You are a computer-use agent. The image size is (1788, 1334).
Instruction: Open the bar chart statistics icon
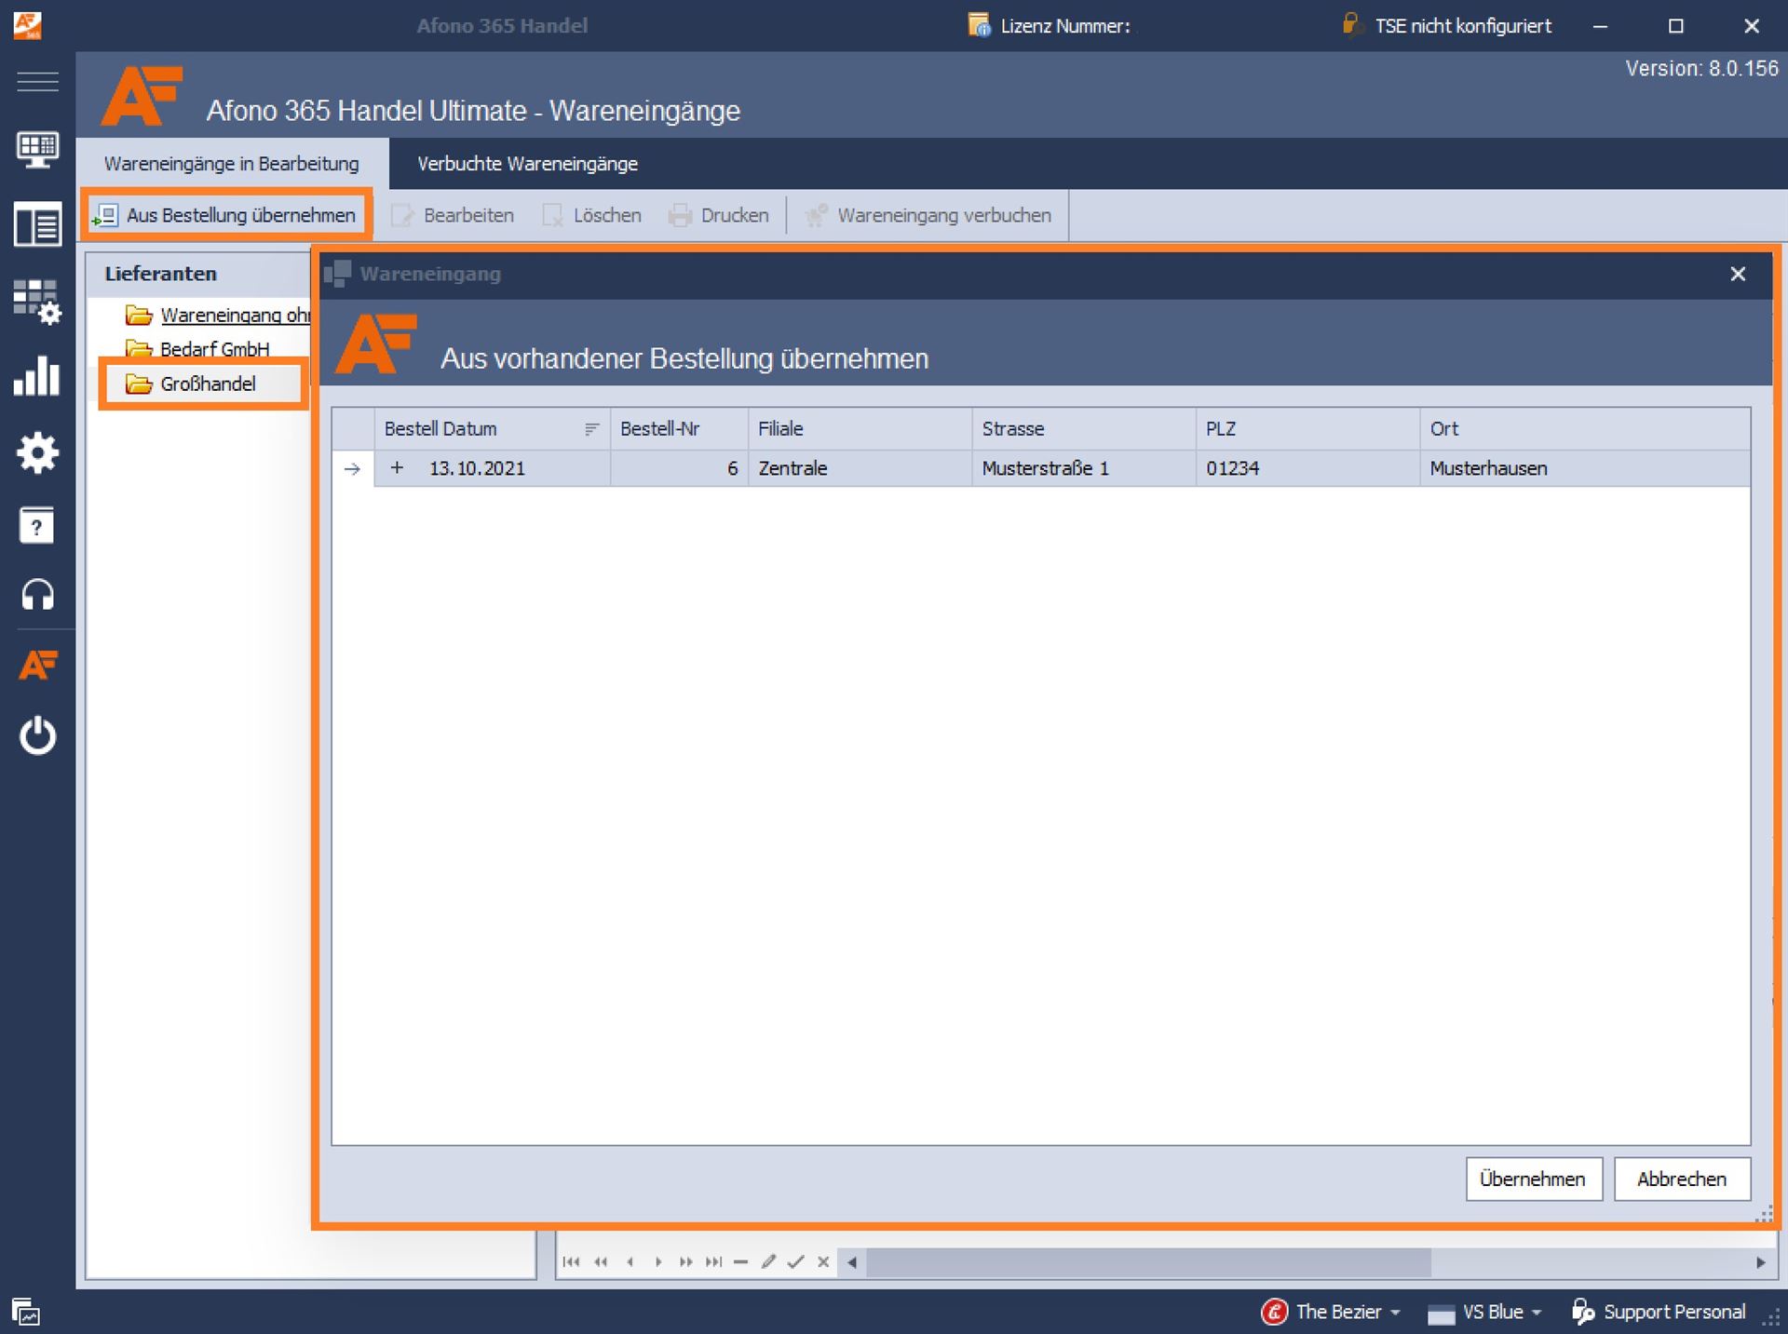point(37,376)
